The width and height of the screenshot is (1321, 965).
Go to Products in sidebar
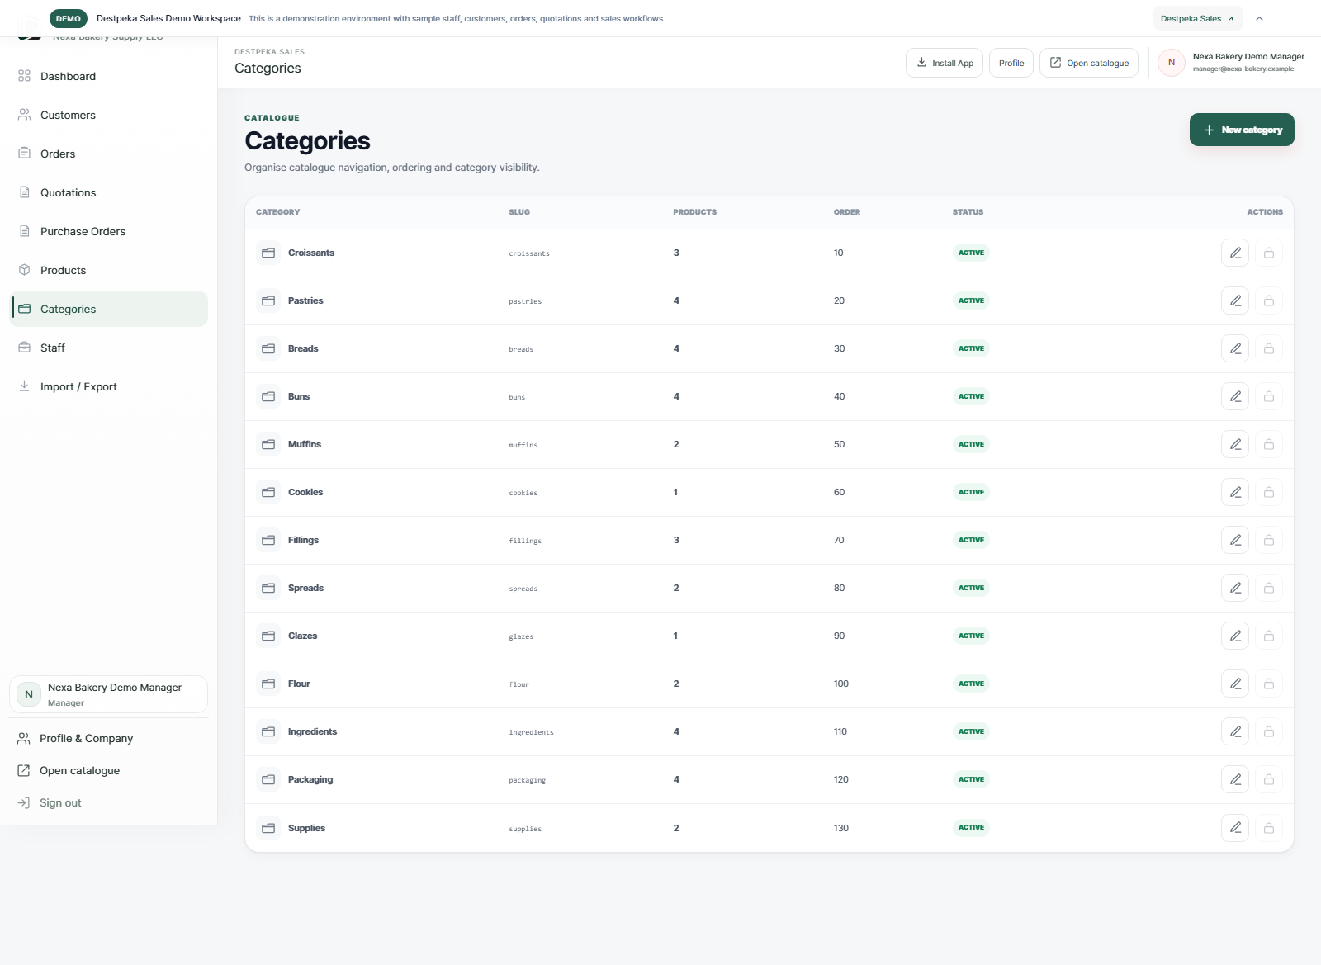(x=108, y=270)
